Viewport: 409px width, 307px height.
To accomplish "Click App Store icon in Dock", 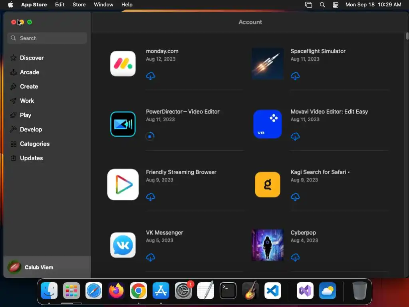I will 161,291.
